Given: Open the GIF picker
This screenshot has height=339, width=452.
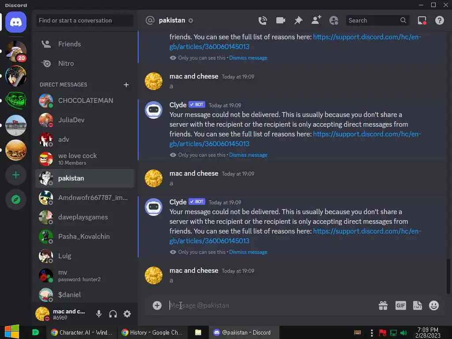Looking at the screenshot, I should pos(401,305).
